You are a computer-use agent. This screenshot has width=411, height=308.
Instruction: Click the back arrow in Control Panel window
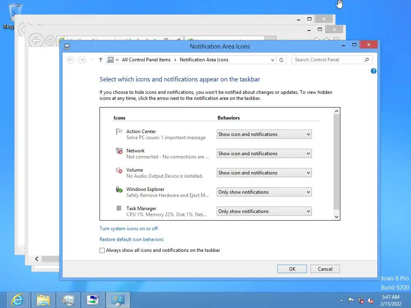click(71, 60)
